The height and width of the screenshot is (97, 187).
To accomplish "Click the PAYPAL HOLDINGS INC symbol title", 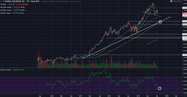I will point(15,2).
